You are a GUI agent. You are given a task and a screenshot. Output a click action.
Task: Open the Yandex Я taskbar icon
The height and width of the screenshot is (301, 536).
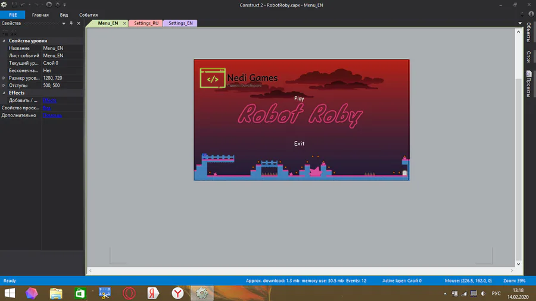153,293
